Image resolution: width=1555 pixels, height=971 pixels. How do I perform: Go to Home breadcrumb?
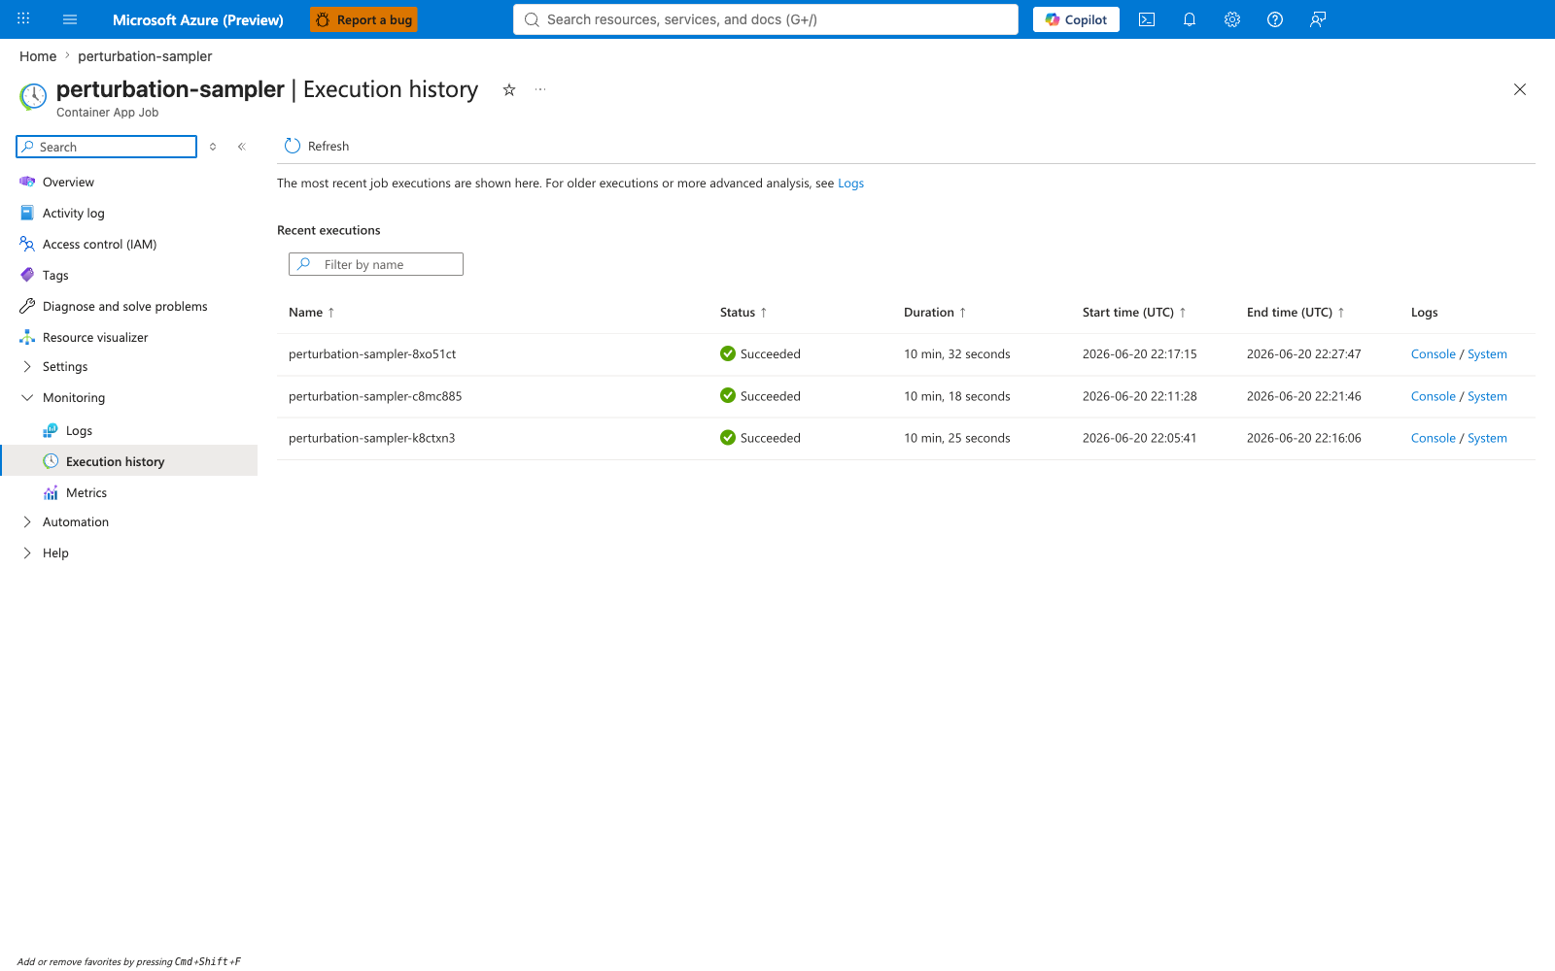tap(38, 56)
